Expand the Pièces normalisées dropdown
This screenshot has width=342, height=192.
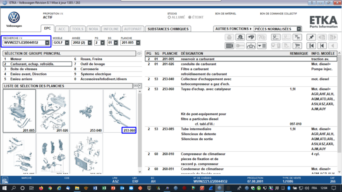(x=299, y=29)
